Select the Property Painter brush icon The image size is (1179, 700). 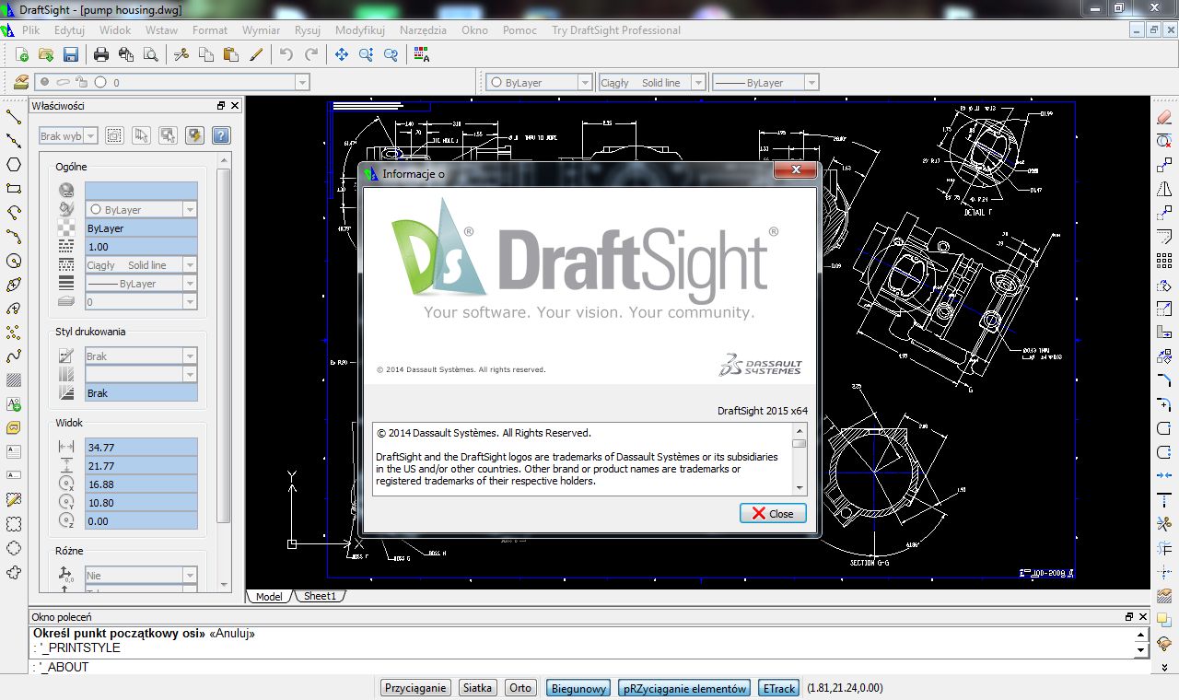(x=256, y=54)
